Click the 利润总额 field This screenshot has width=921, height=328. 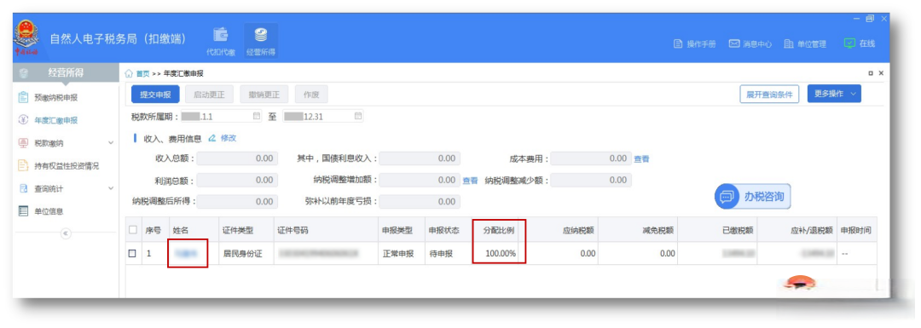click(237, 180)
